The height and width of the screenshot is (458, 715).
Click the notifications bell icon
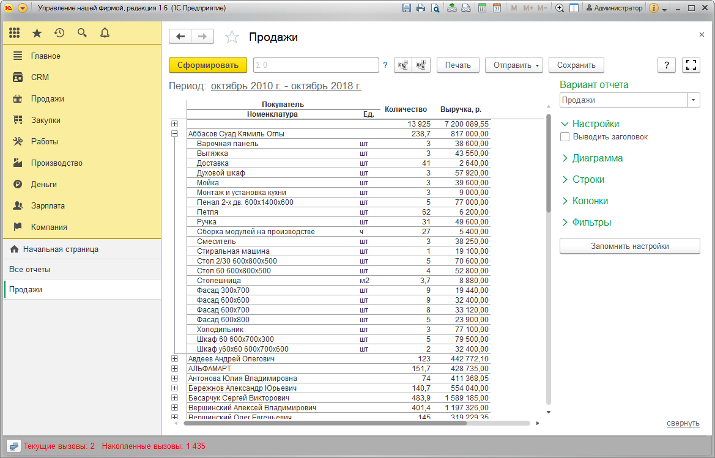pos(105,33)
